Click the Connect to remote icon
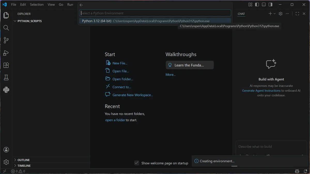 pyautogui.click(x=108, y=87)
